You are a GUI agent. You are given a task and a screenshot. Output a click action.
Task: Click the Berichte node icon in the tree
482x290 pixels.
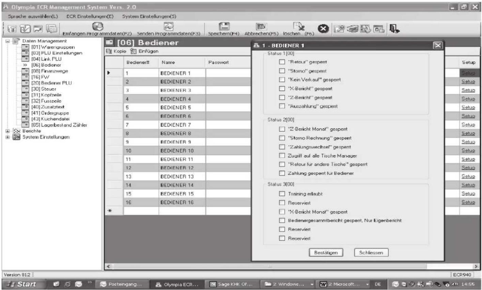click(x=17, y=131)
